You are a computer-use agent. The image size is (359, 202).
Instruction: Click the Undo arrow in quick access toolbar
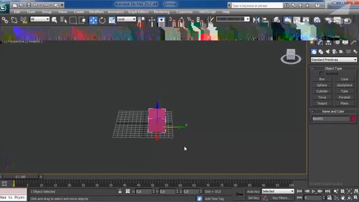click(x=35, y=5)
